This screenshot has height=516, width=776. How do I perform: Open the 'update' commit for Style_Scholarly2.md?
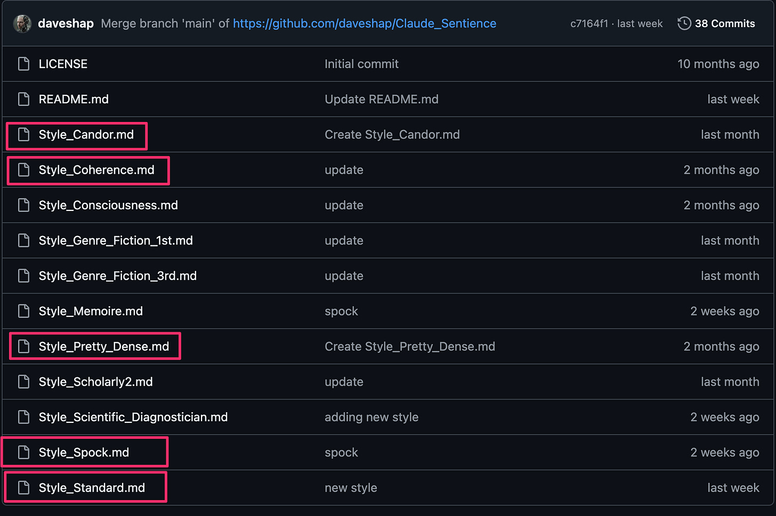tap(344, 382)
